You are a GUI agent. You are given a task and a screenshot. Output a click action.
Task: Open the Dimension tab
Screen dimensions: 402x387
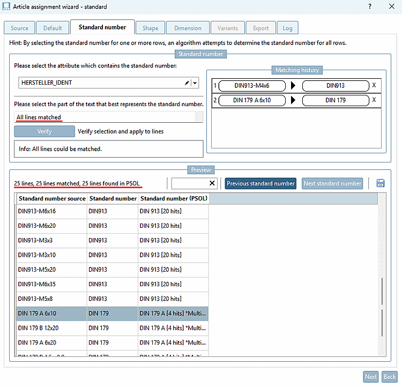tap(188, 28)
